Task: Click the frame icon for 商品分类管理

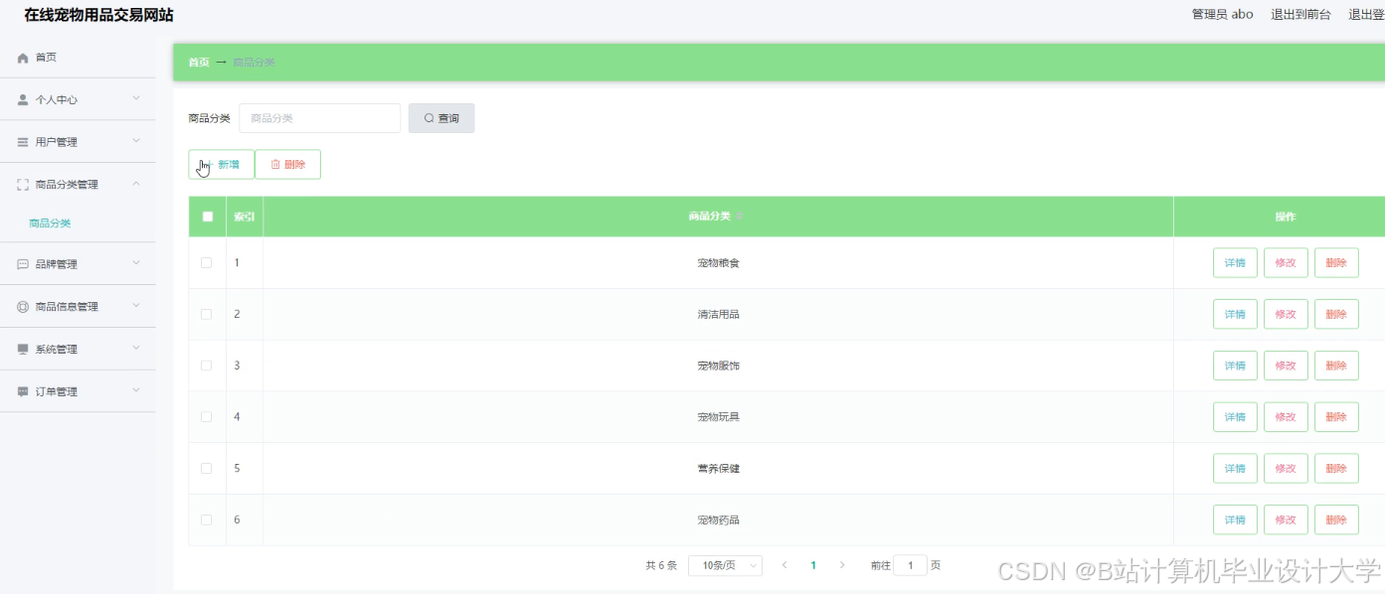Action: coord(23,185)
